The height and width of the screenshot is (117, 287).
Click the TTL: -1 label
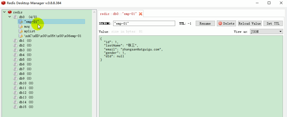point(185,23)
